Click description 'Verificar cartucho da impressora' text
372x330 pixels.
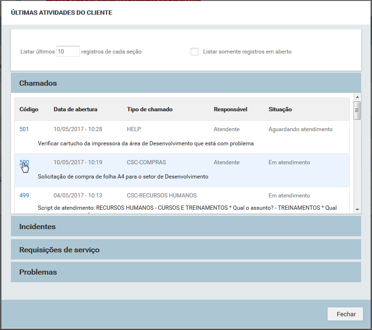coord(146,143)
